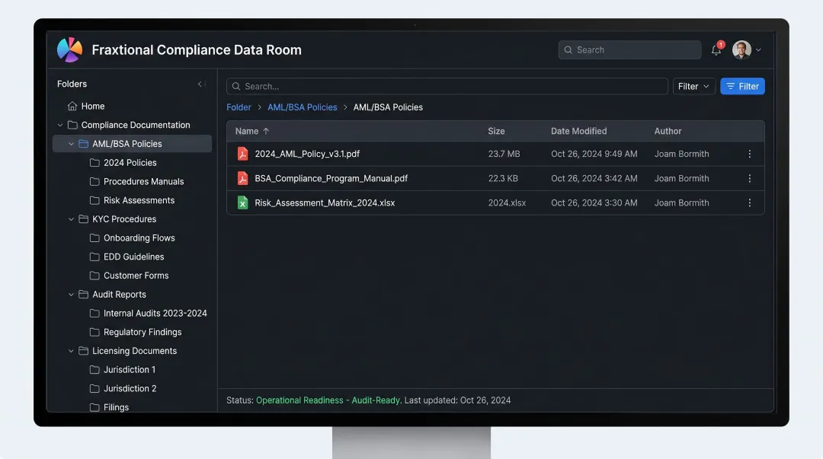Sort by the Size column header
823x459 pixels.
[496, 131]
